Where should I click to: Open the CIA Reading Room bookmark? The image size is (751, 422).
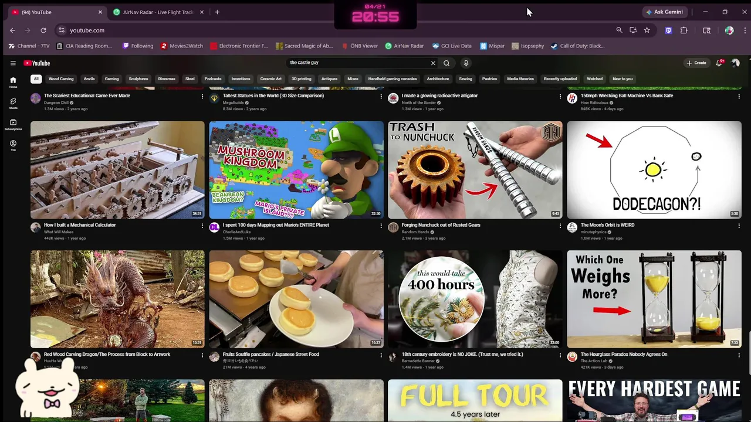pyautogui.click(x=84, y=46)
